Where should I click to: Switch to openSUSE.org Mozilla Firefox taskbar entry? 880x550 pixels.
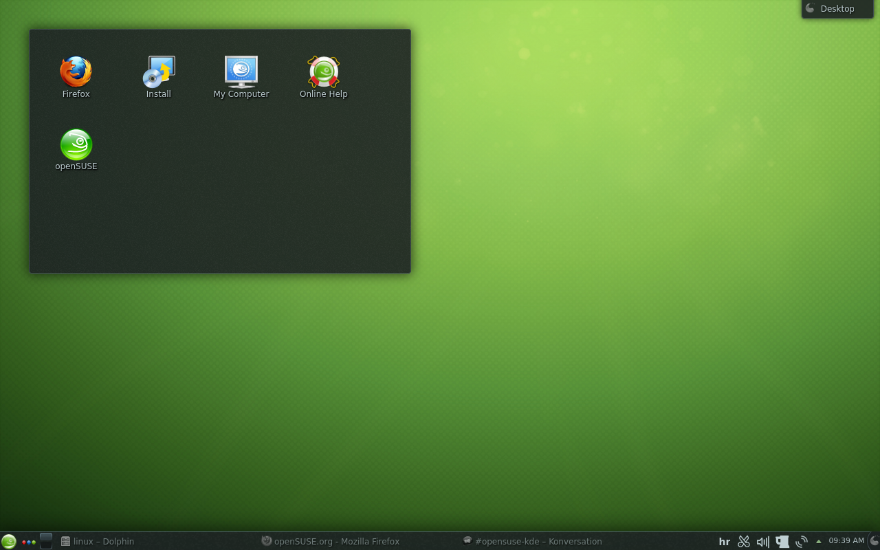point(330,541)
